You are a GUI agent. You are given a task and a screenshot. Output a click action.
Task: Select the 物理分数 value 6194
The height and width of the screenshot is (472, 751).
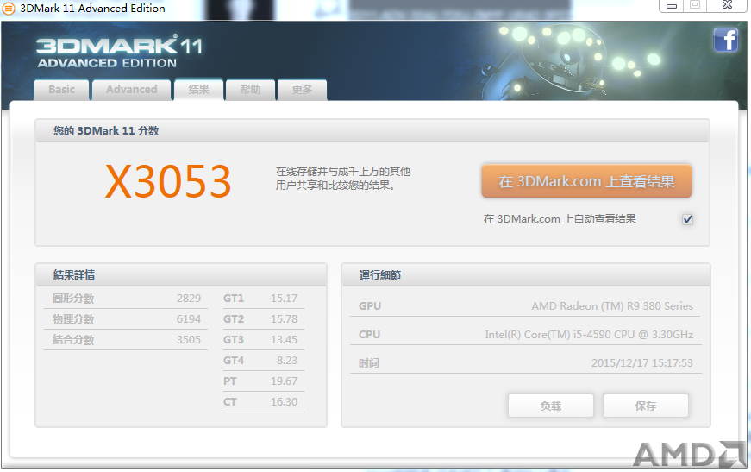(x=189, y=318)
